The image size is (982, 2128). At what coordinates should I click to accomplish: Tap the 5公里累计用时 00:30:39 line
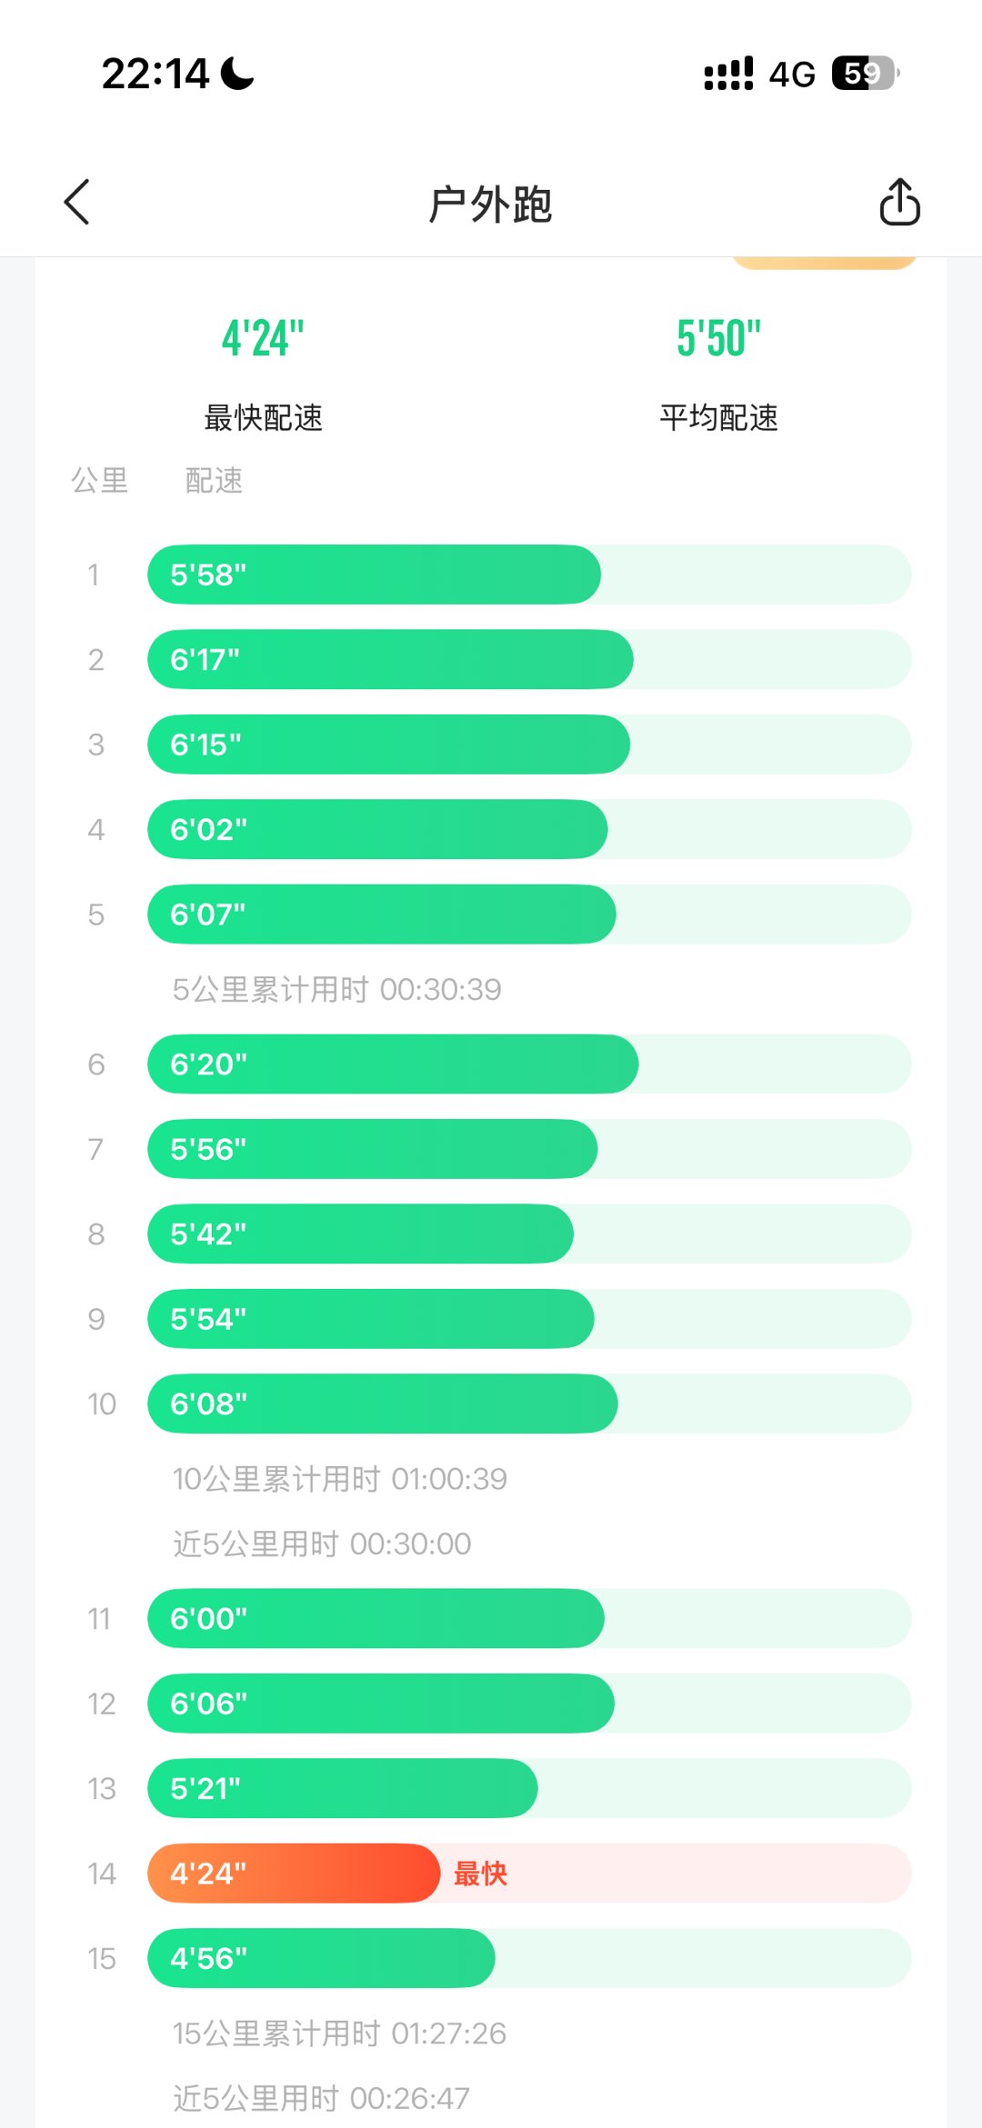pyautogui.click(x=337, y=989)
